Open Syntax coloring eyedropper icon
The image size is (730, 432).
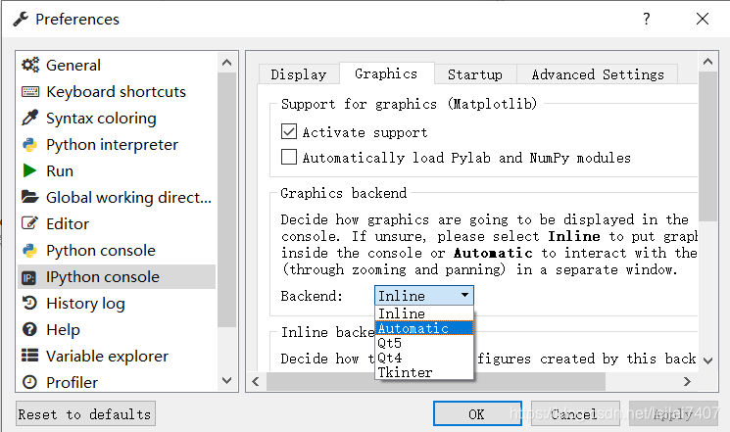[x=30, y=118]
